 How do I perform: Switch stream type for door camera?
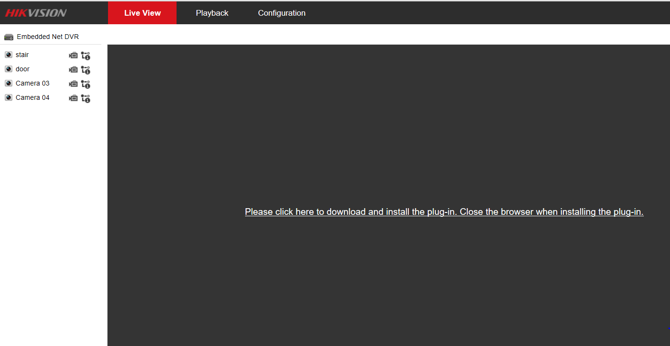point(86,70)
